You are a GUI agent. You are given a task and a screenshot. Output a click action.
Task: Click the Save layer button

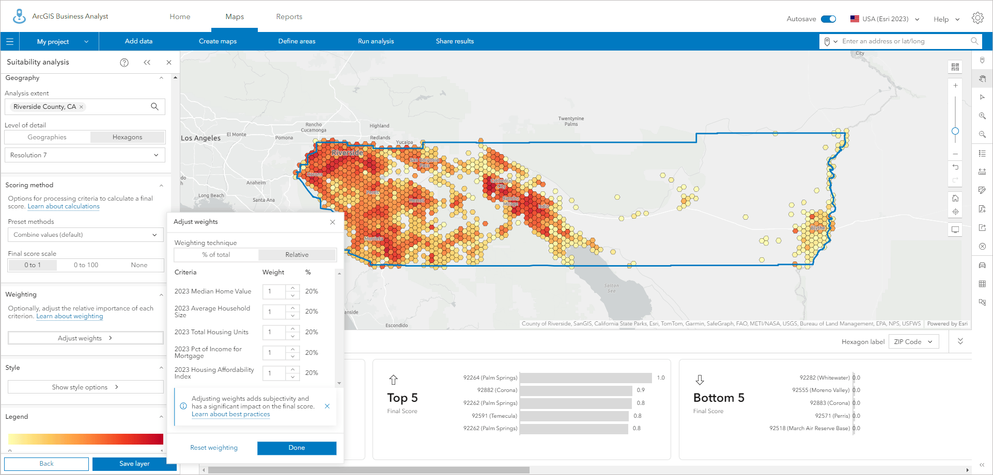click(x=133, y=464)
